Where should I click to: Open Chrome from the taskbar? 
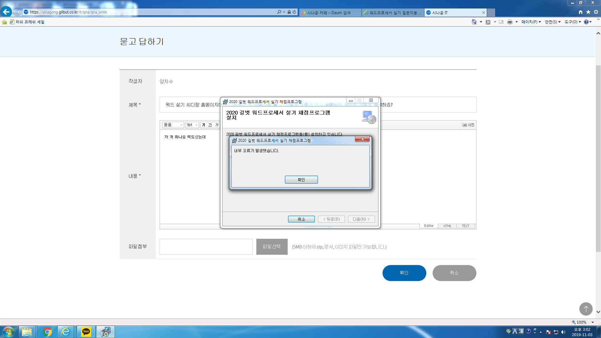tap(47, 332)
